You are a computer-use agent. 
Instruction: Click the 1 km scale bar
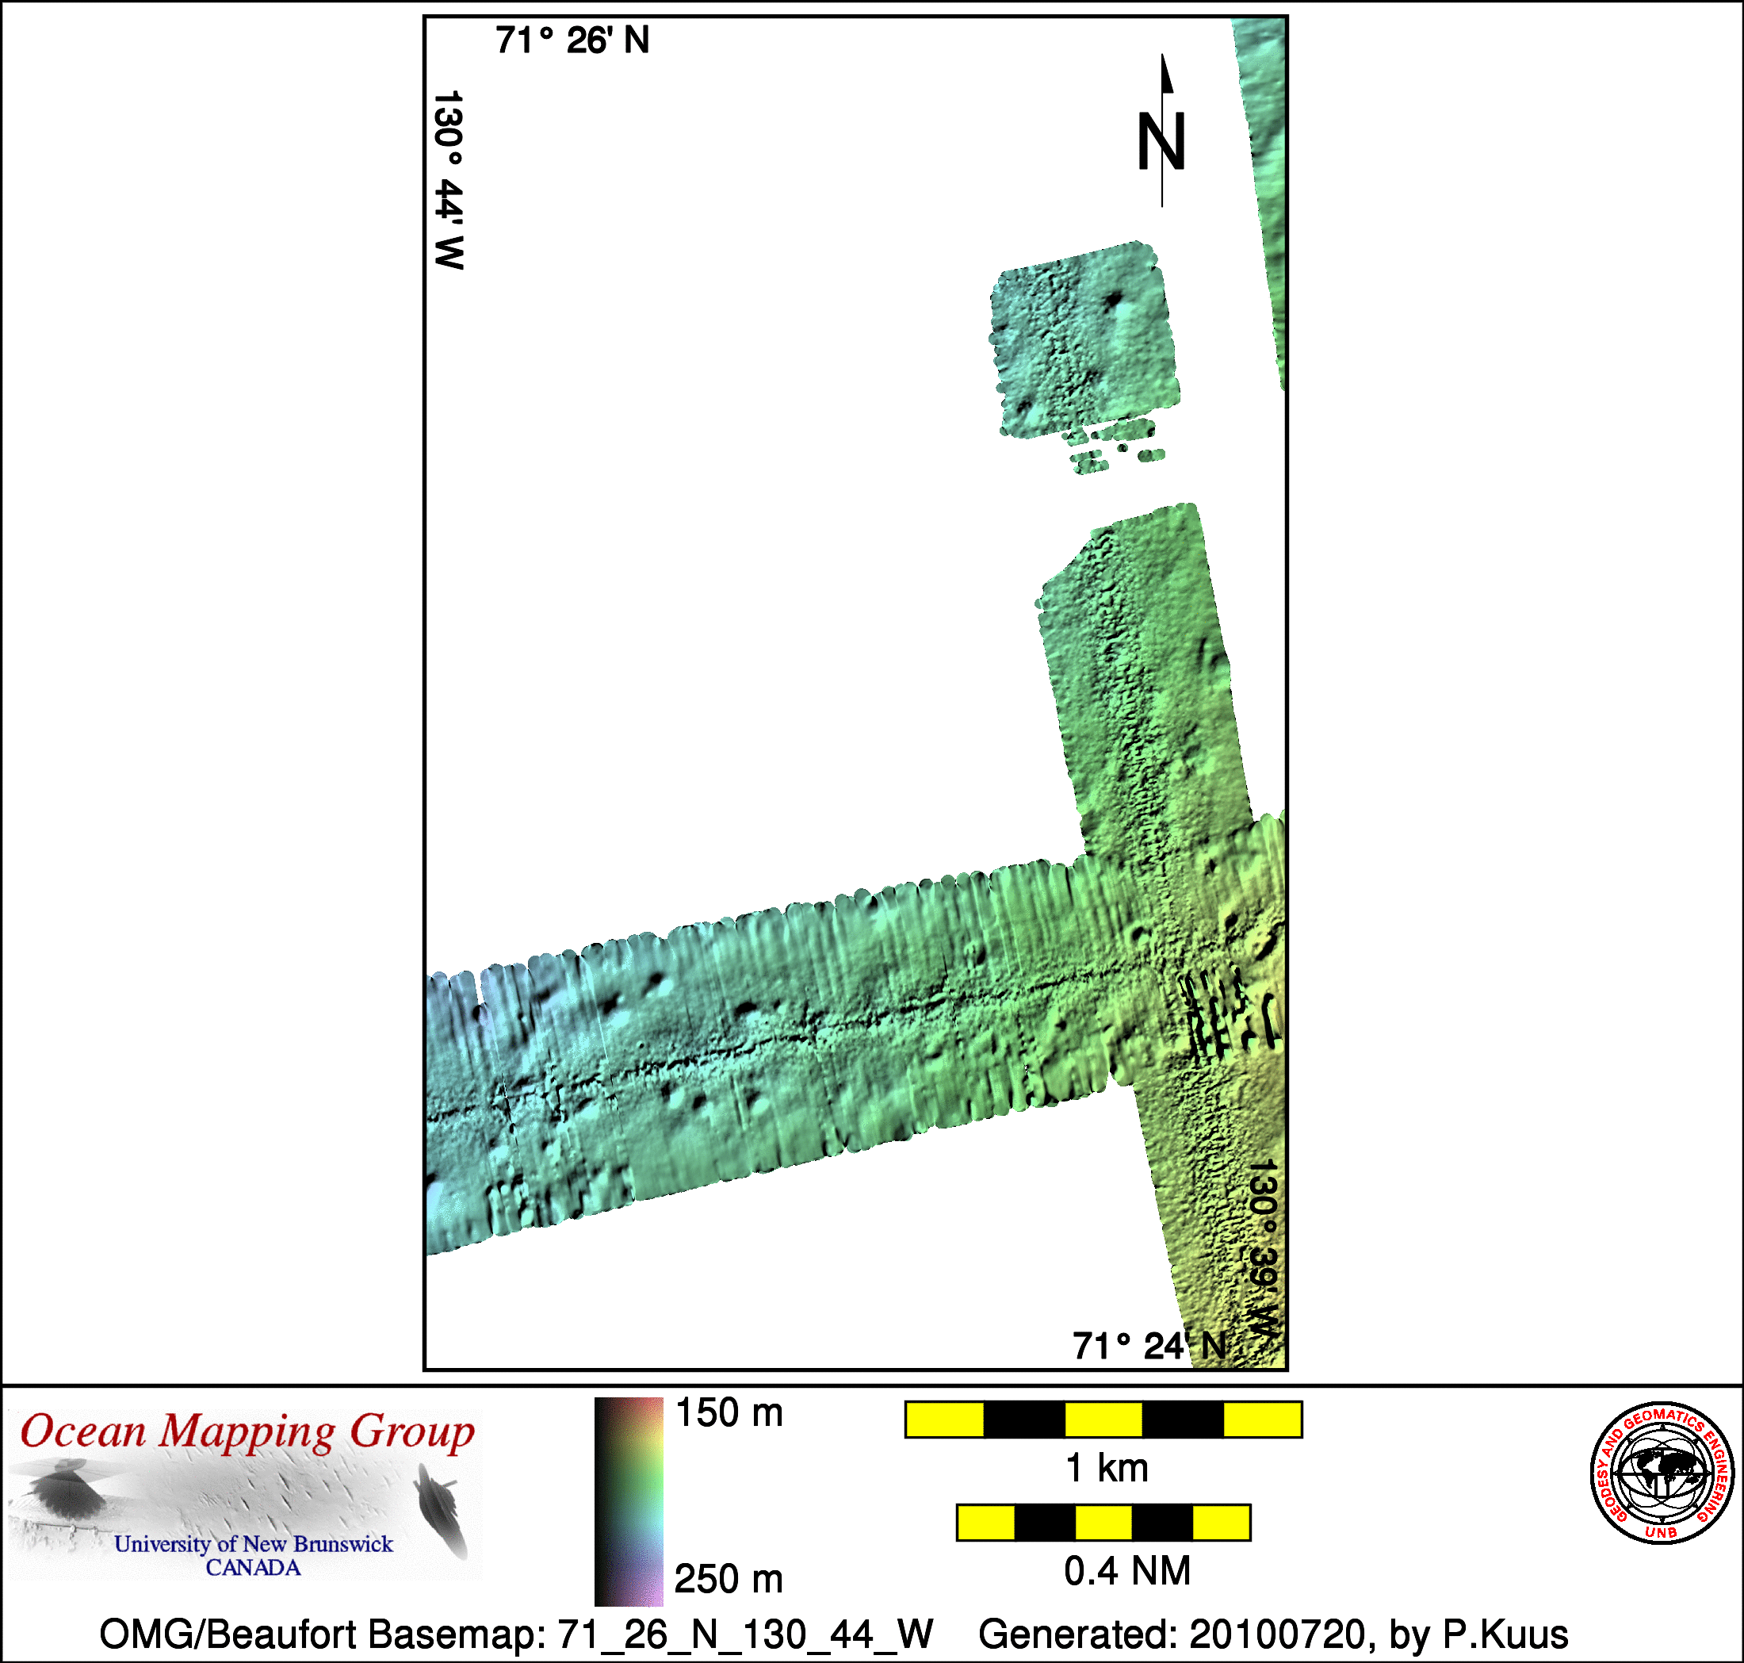1103,1420
